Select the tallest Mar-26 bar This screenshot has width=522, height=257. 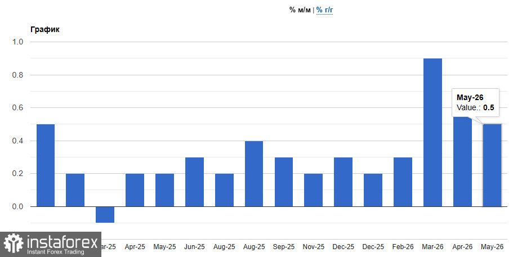point(433,132)
